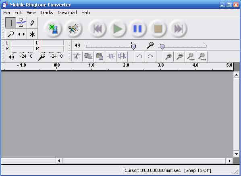The image size is (241, 176).
Task: Select the Multi-tool asterisk icon
Action: point(32,34)
